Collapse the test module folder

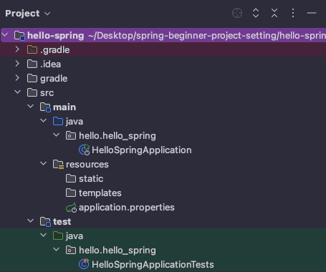31,221
